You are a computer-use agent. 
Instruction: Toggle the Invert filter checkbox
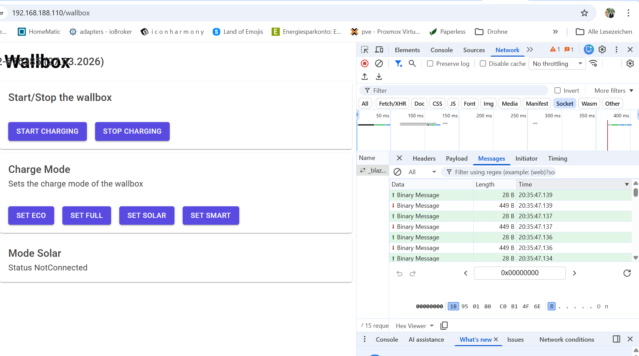(558, 90)
